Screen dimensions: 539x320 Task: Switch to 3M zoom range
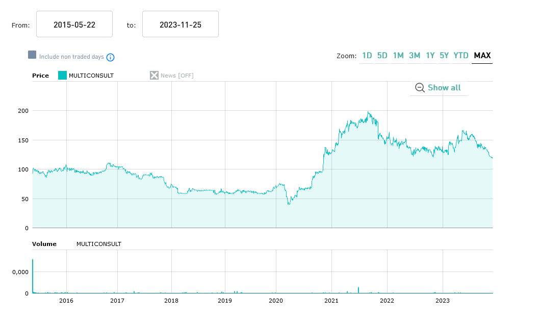point(415,56)
